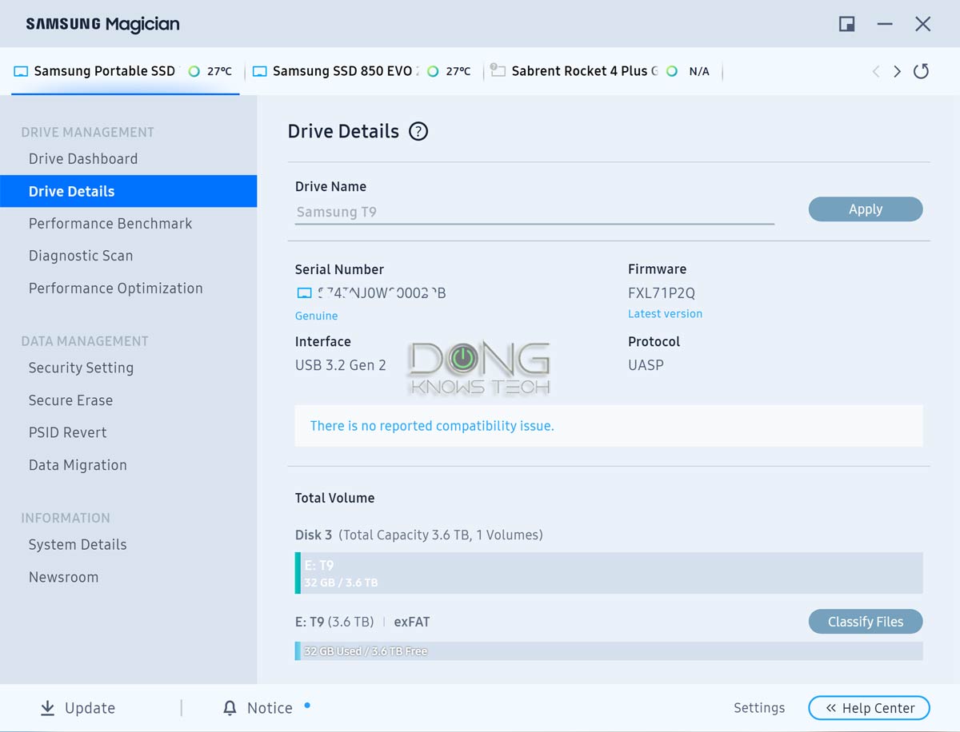Click the Apply button for drive name

click(866, 209)
